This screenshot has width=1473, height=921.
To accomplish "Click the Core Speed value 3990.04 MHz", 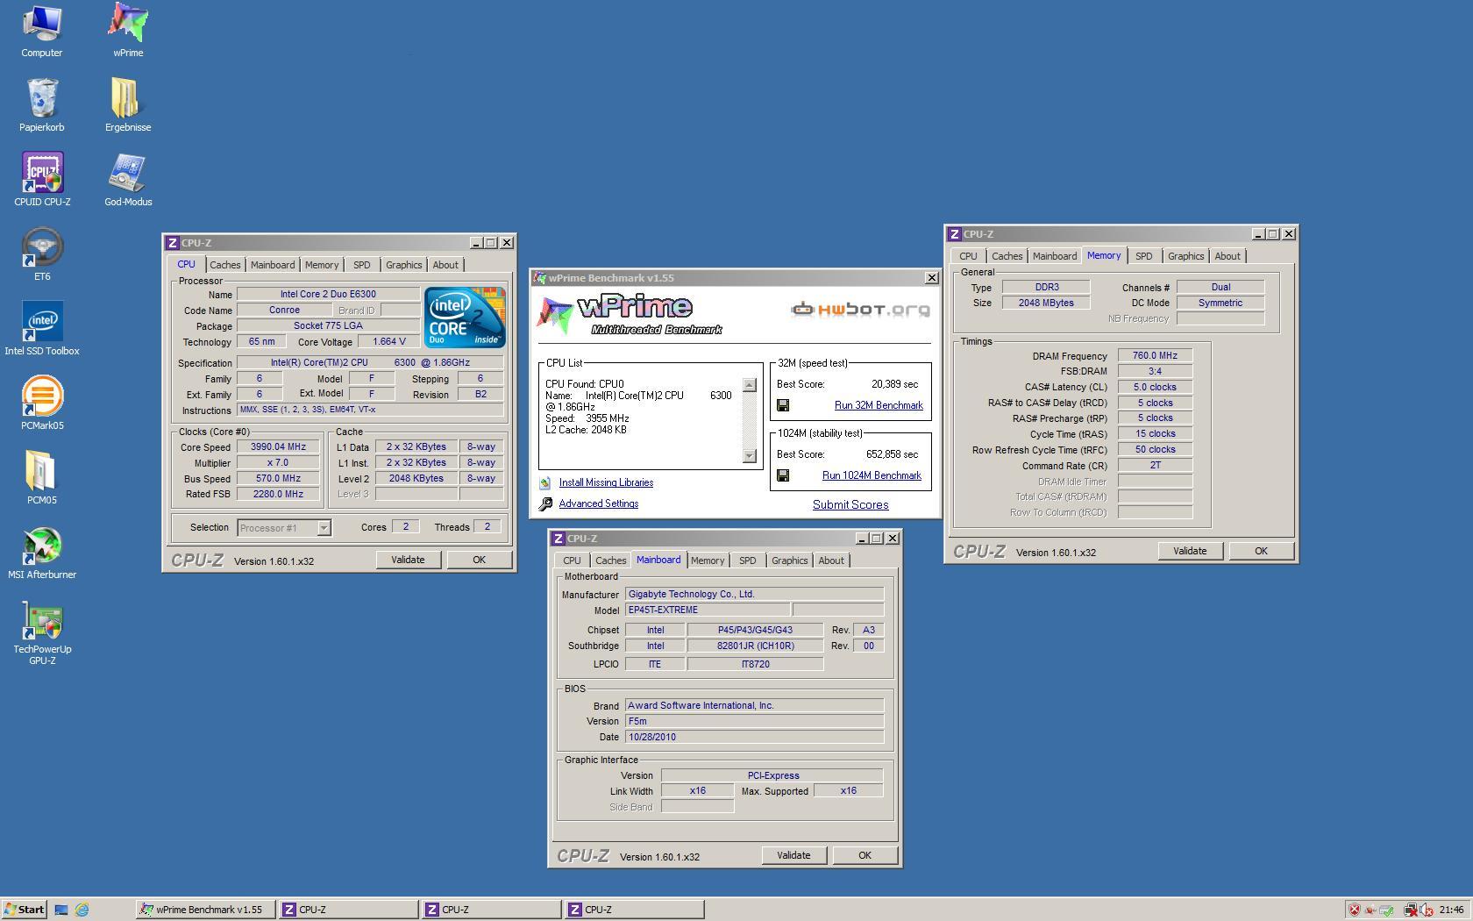I will click(x=278, y=447).
